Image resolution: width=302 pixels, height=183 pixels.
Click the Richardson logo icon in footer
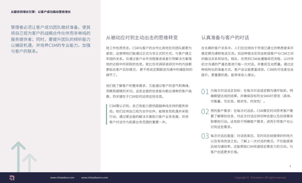coord(12,178)
